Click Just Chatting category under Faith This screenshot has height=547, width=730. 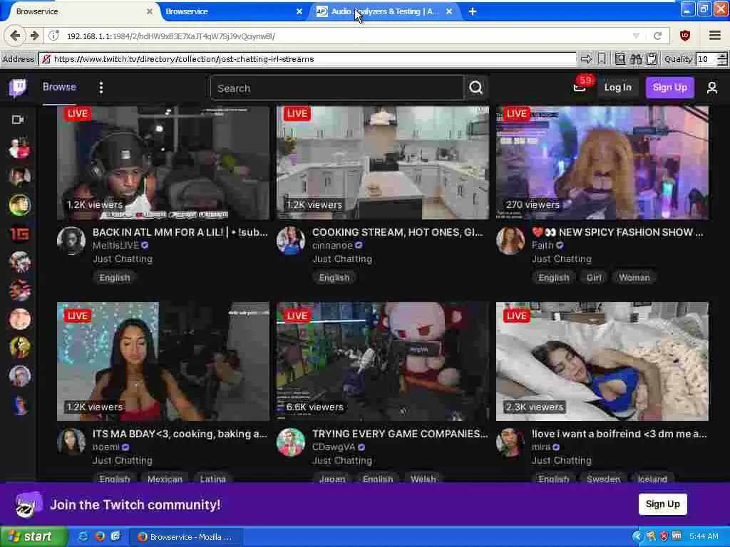(x=562, y=259)
